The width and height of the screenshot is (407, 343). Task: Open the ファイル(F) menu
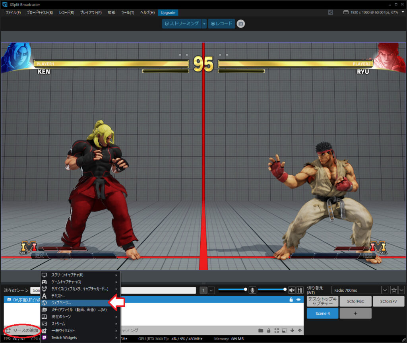tap(13, 12)
